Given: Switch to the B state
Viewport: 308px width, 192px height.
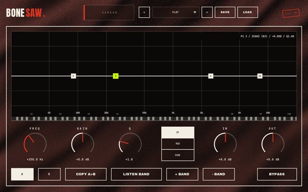Looking at the screenshot, I should 49,174.
